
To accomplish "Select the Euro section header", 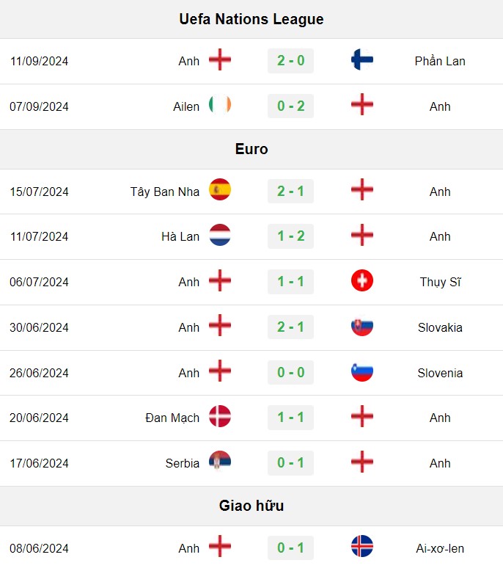I will [251, 149].
